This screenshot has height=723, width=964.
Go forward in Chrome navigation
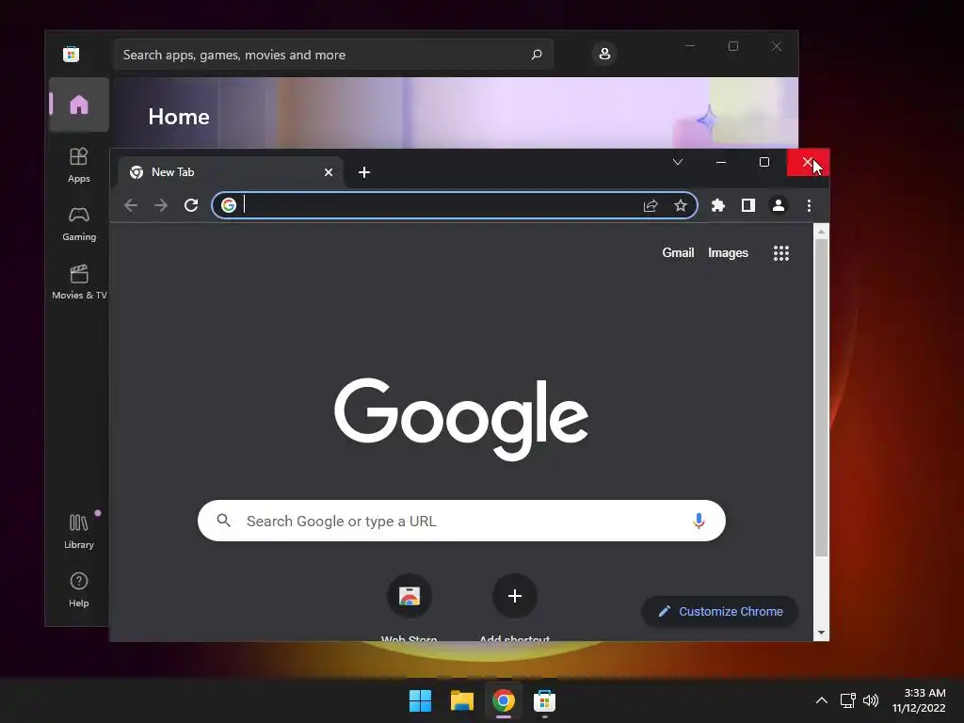click(x=160, y=205)
